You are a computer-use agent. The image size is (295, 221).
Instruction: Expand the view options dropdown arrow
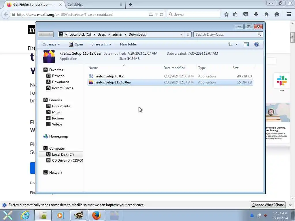click(x=237, y=44)
